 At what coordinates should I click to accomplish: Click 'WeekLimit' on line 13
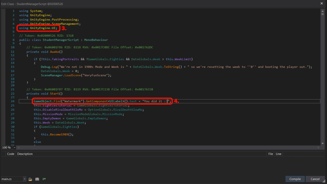point(183,59)
